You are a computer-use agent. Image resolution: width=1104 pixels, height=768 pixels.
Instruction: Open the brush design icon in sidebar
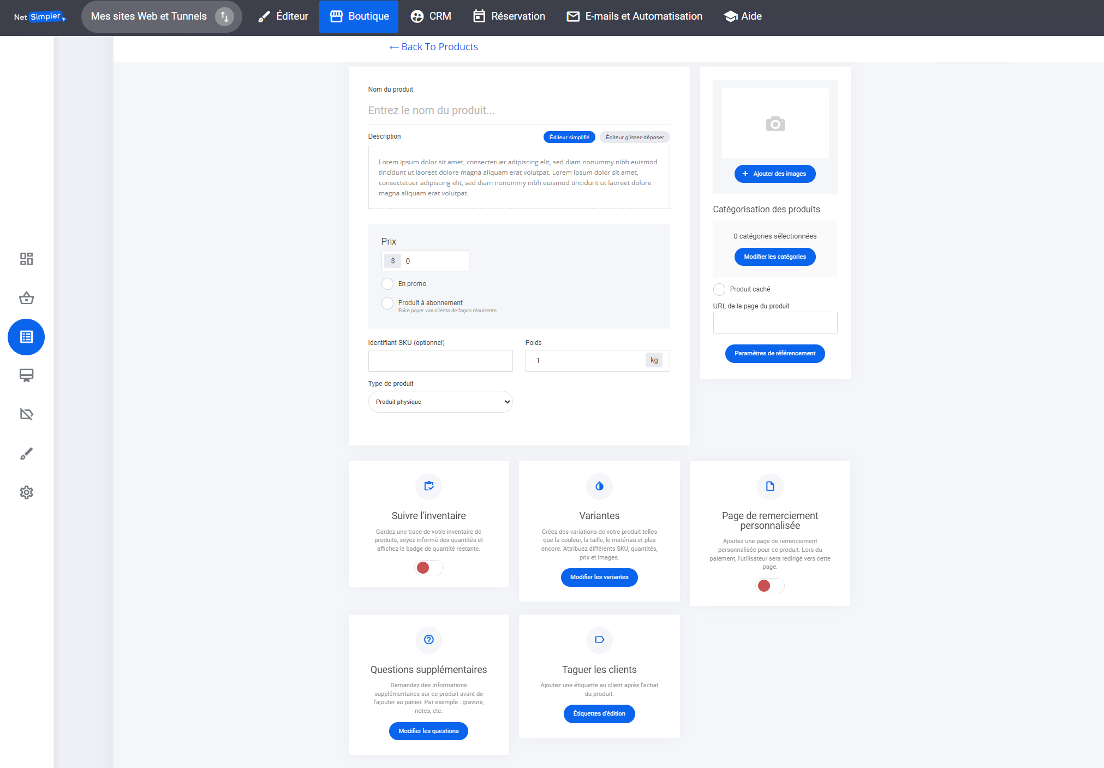tap(26, 454)
